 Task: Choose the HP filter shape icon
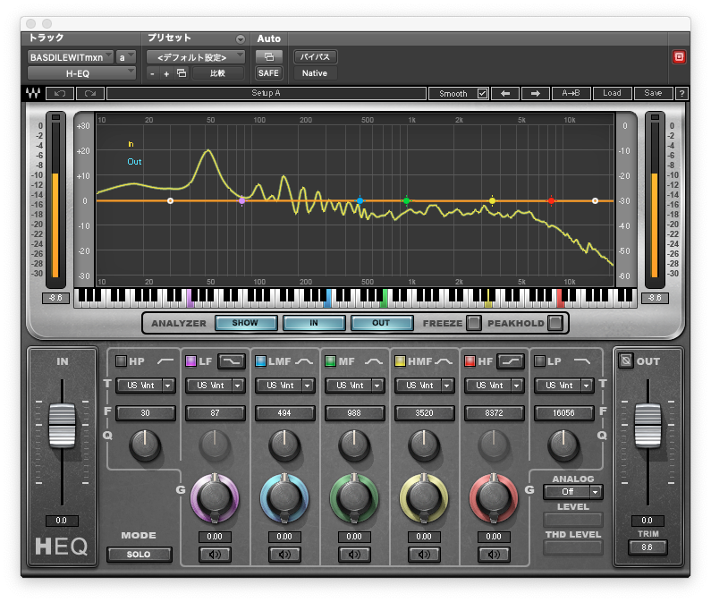click(165, 361)
